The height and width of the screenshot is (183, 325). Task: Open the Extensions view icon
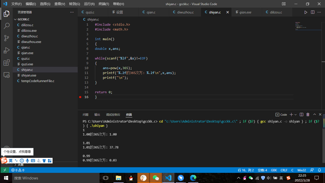[x=7, y=63]
